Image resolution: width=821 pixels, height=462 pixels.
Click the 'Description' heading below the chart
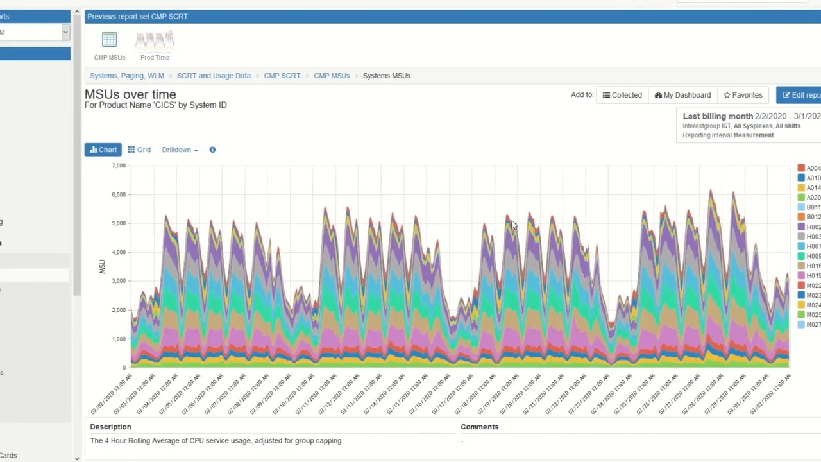110,427
